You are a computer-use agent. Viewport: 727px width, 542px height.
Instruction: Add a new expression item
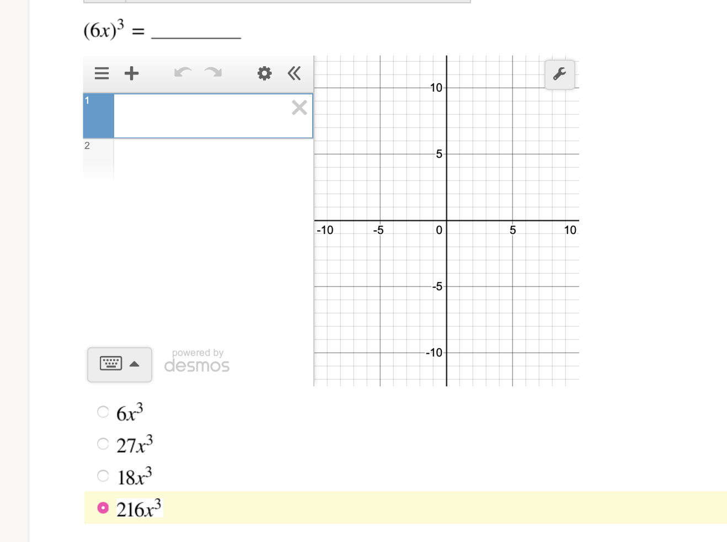tap(131, 73)
